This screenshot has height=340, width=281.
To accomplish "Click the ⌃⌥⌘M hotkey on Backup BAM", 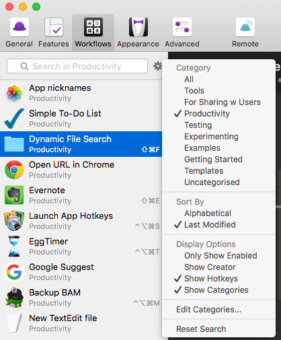I will pos(147,303).
